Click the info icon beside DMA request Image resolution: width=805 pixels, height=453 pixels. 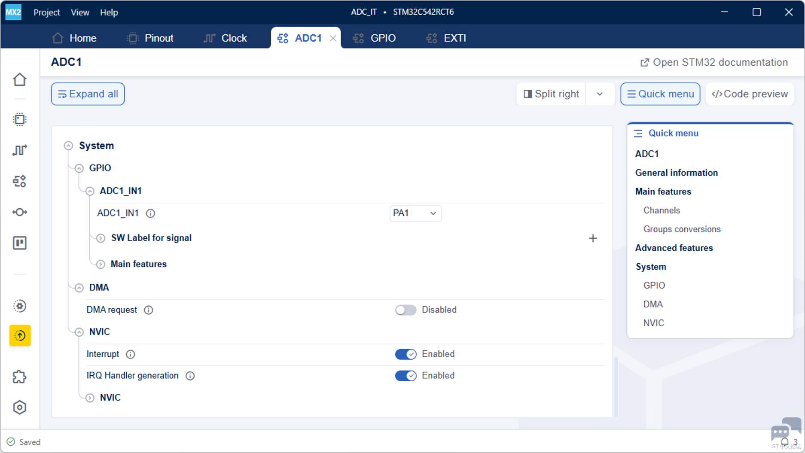coord(149,310)
